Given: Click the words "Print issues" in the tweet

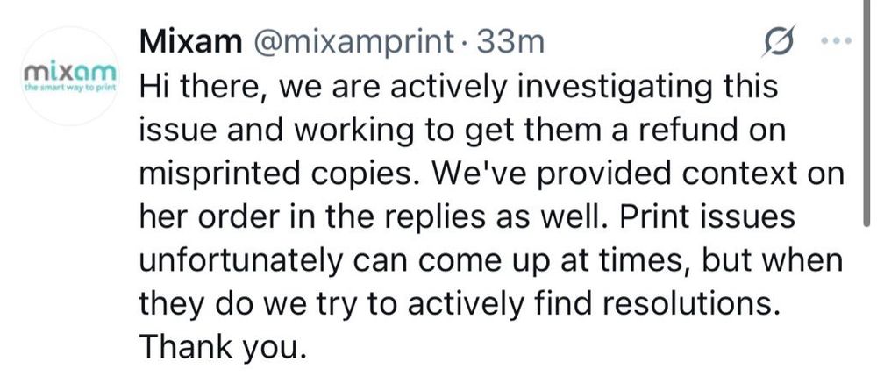Looking at the screenshot, I should (709, 217).
